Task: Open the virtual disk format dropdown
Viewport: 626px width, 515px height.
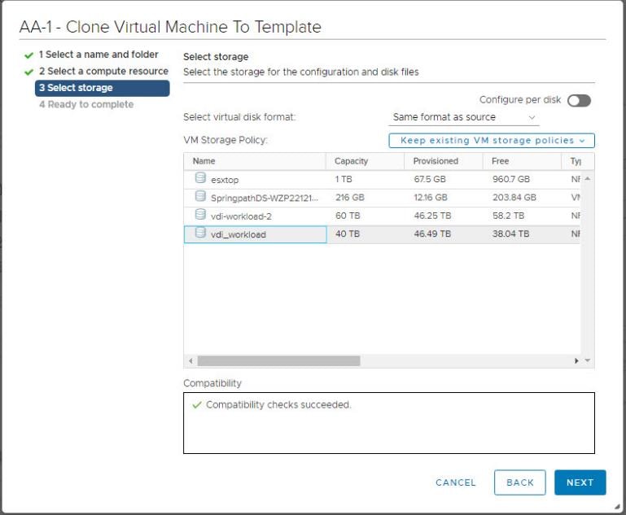Action: (x=465, y=117)
